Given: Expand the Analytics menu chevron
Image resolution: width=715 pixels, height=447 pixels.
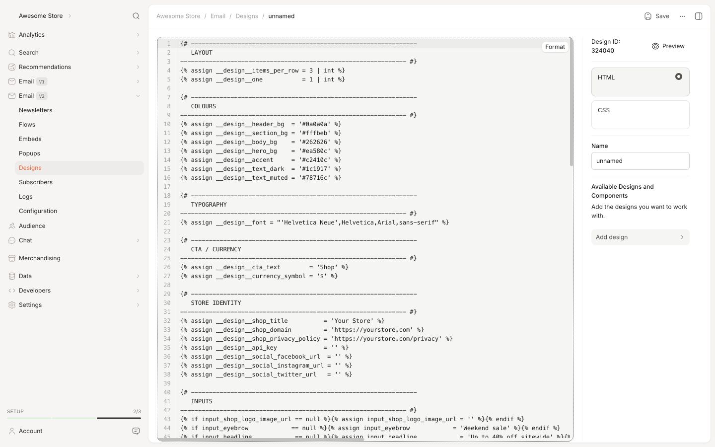Looking at the screenshot, I should tap(138, 35).
